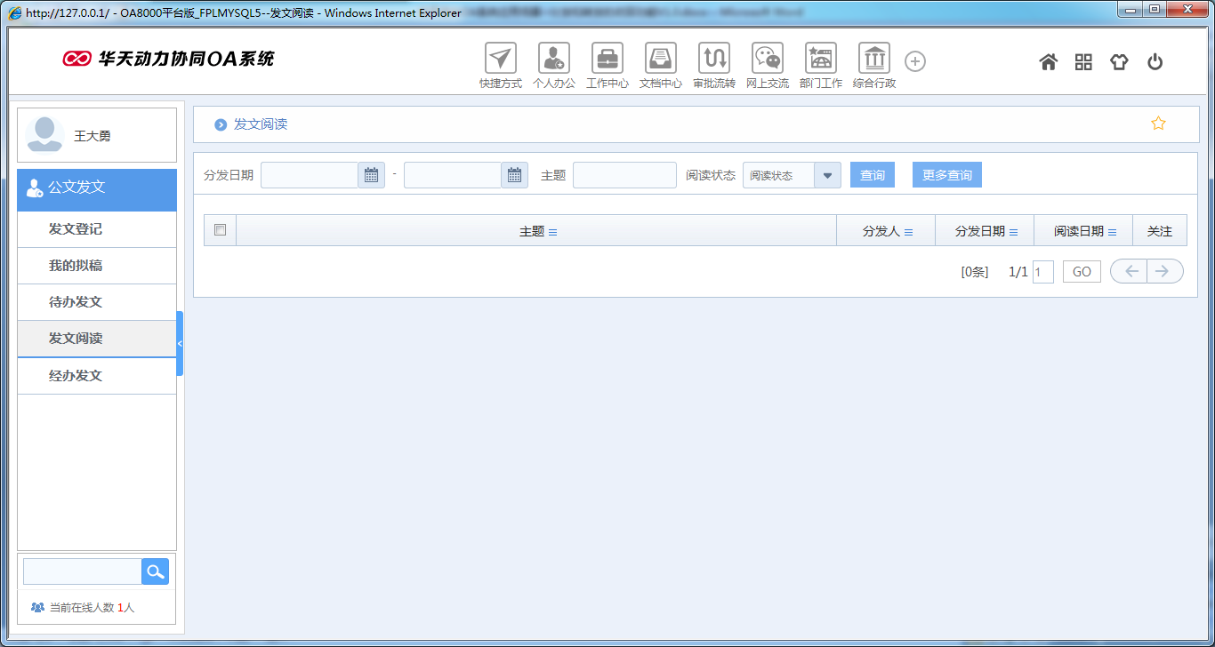Open the start date calendar picker
This screenshot has width=1215, height=647.
(371, 175)
